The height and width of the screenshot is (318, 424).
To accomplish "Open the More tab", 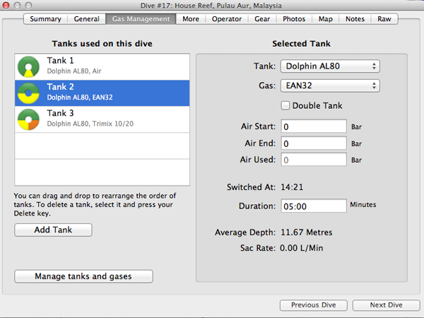I will 191,19.
